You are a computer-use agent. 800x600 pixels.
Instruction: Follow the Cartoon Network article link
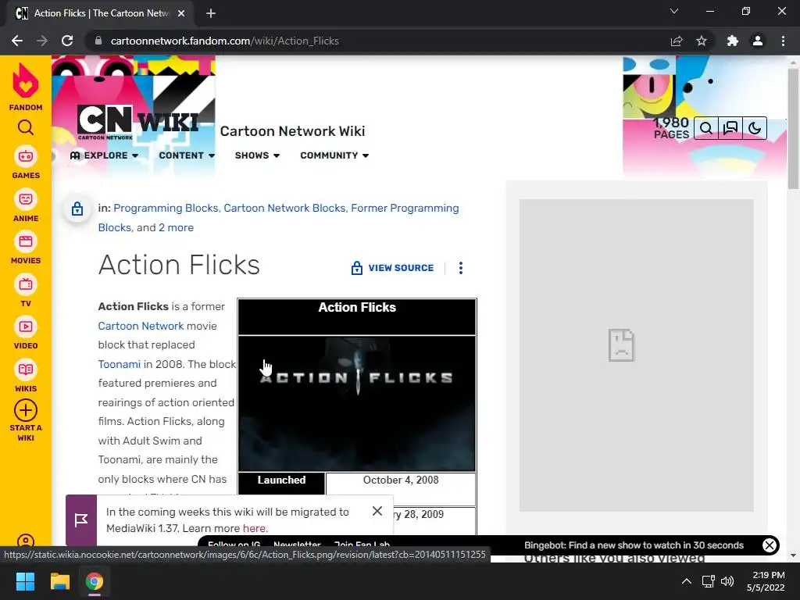click(141, 326)
